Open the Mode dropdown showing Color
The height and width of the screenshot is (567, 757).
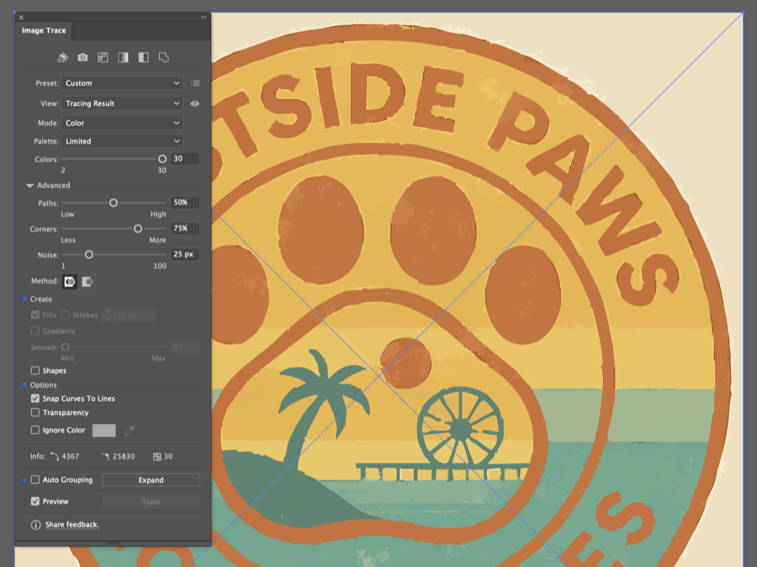pos(122,123)
